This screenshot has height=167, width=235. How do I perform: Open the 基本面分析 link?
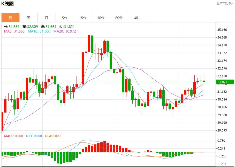[225, 3]
